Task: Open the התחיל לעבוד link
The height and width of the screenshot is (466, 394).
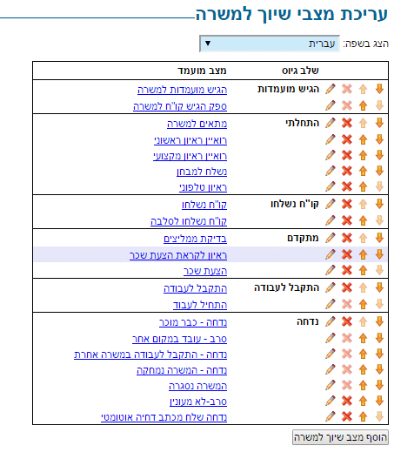Action: point(200,305)
